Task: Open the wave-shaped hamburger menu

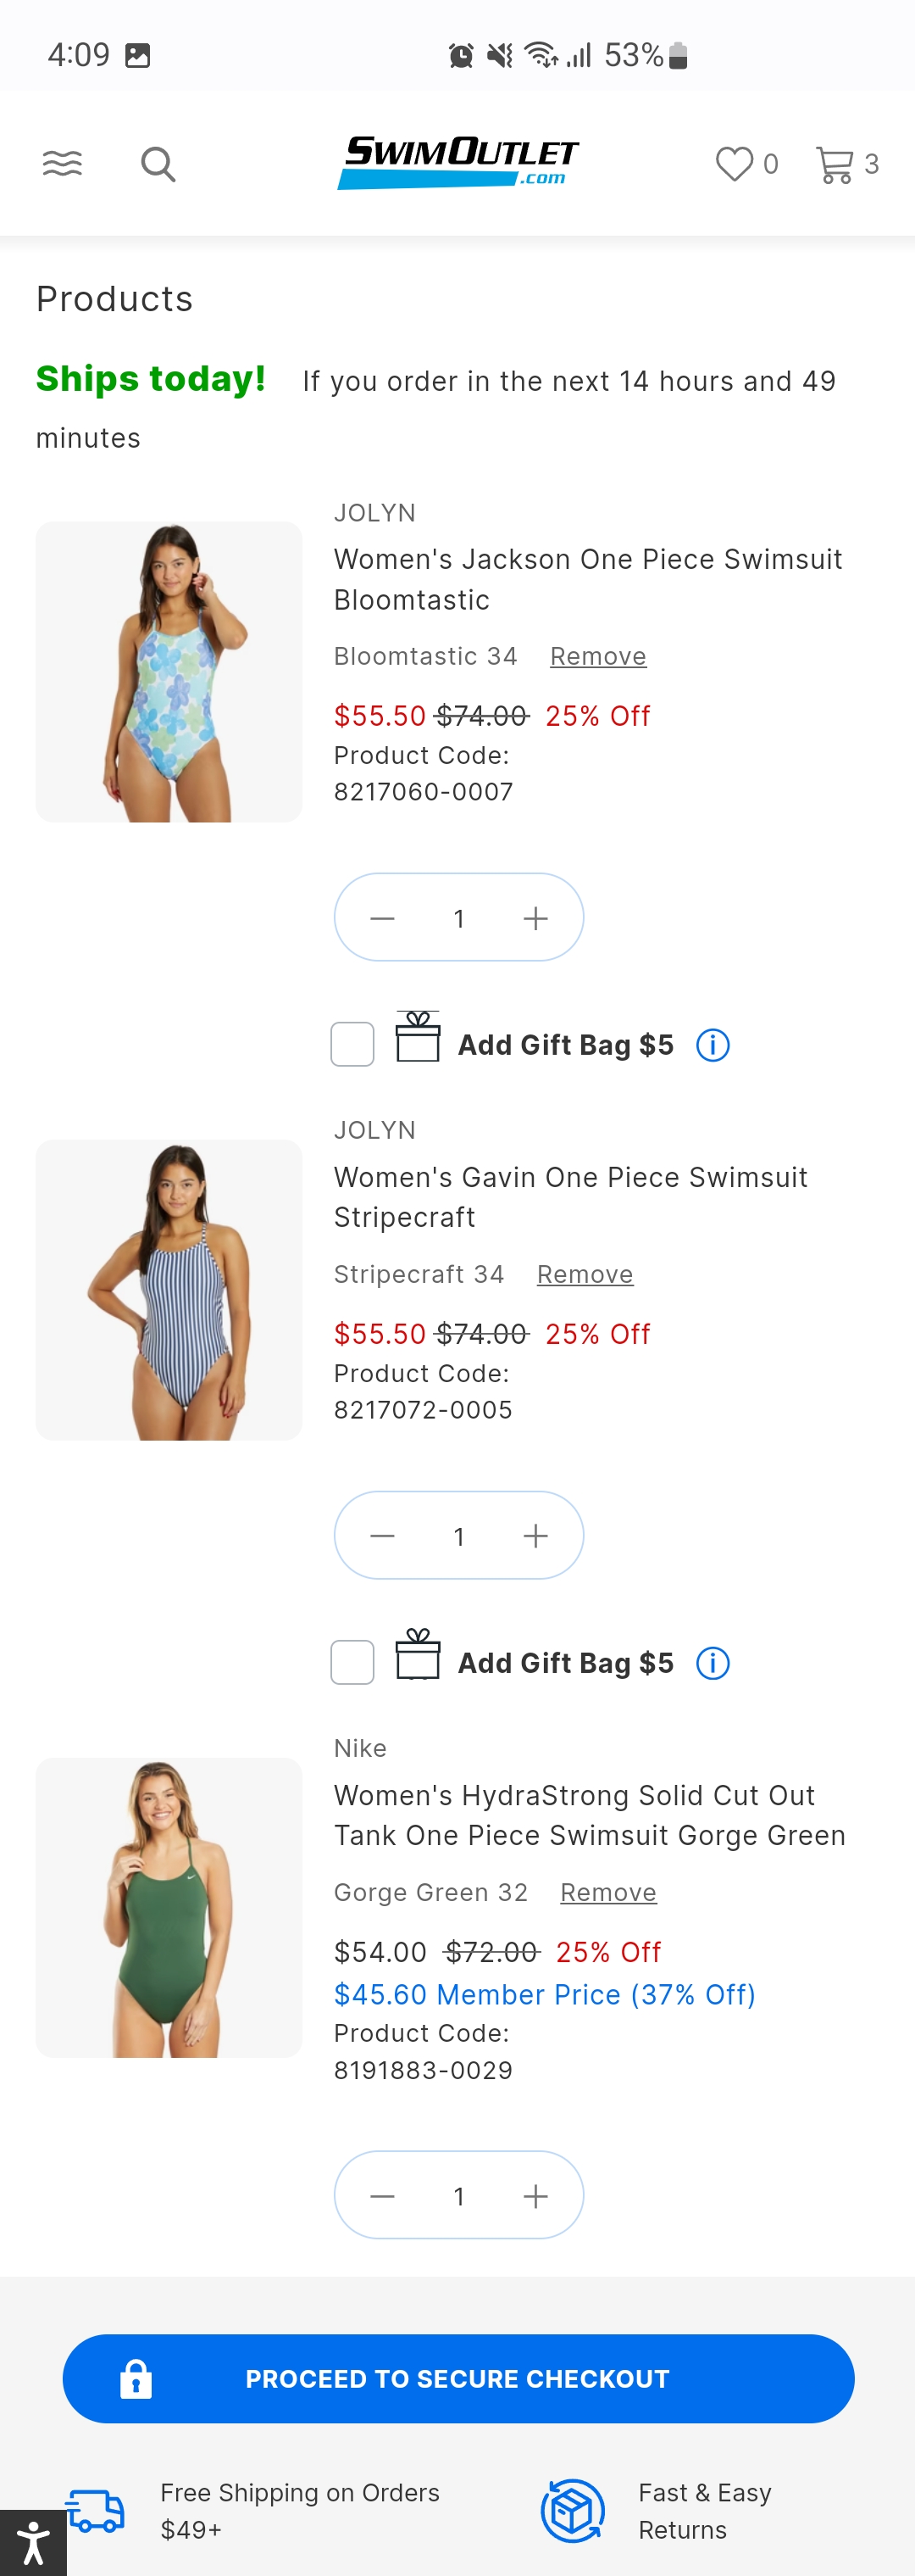Action: (62, 163)
